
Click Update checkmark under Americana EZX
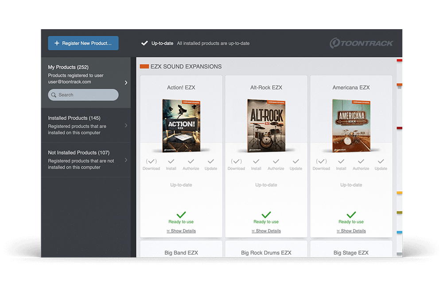381,162
